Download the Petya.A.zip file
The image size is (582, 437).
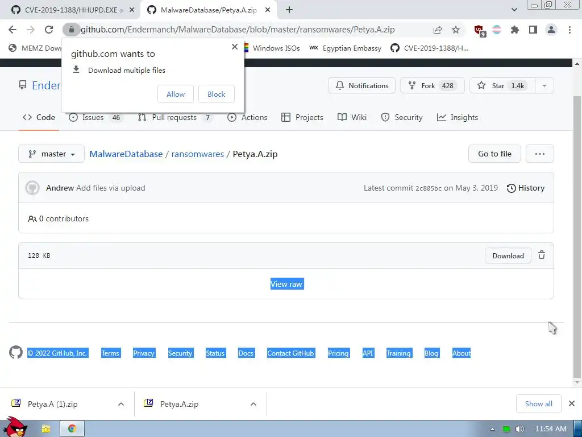[x=508, y=255]
